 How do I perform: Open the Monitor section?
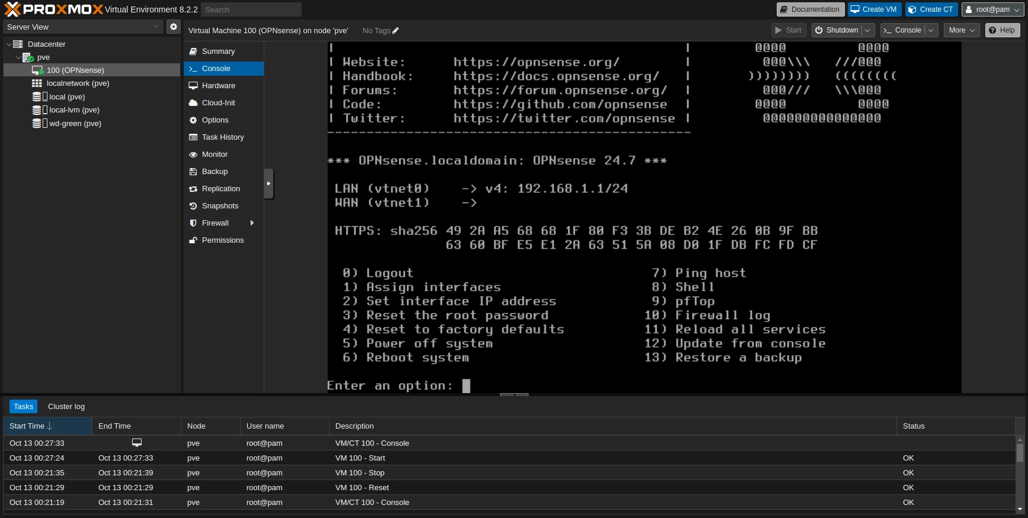pyautogui.click(x=223, y=155)
